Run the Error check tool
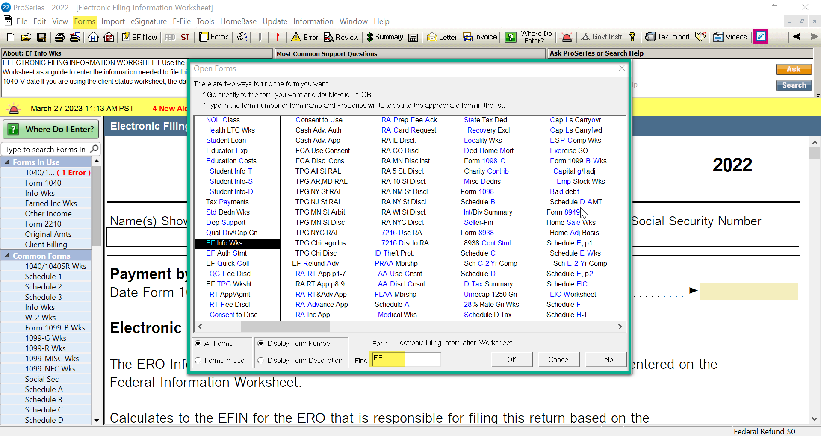821x436 pixels. tap(304, 37)
